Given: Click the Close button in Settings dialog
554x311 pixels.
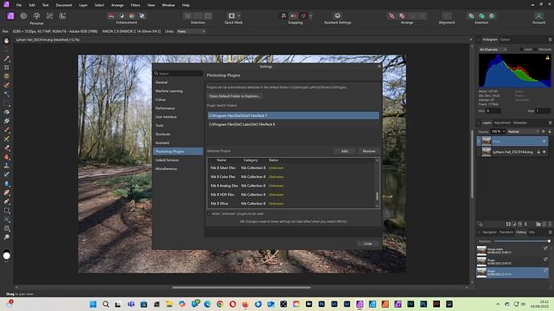Looking at the screenshot, I should pos(368,244).
